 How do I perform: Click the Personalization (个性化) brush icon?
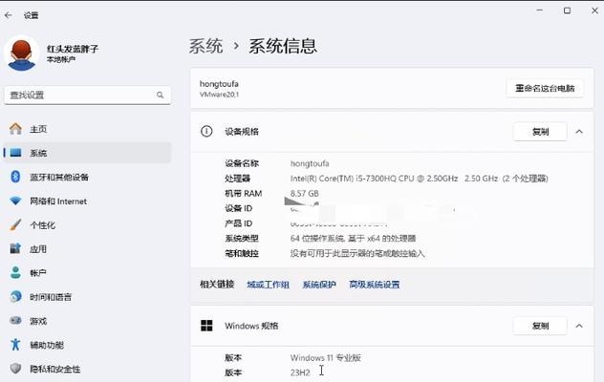15,224
